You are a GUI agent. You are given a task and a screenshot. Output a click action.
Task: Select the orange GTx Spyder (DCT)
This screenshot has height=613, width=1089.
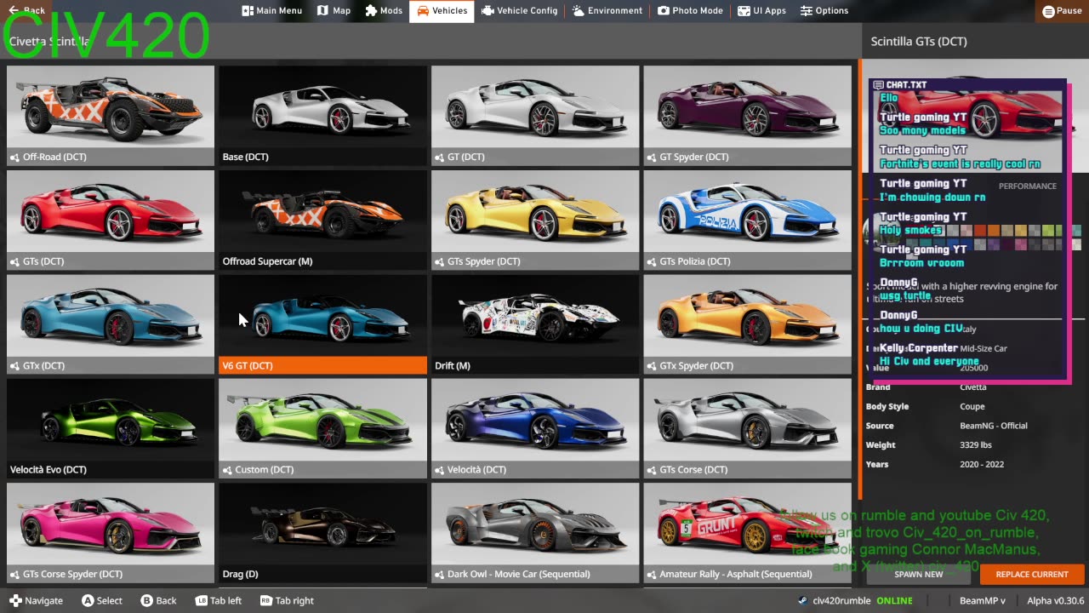(x=747, y=324)
